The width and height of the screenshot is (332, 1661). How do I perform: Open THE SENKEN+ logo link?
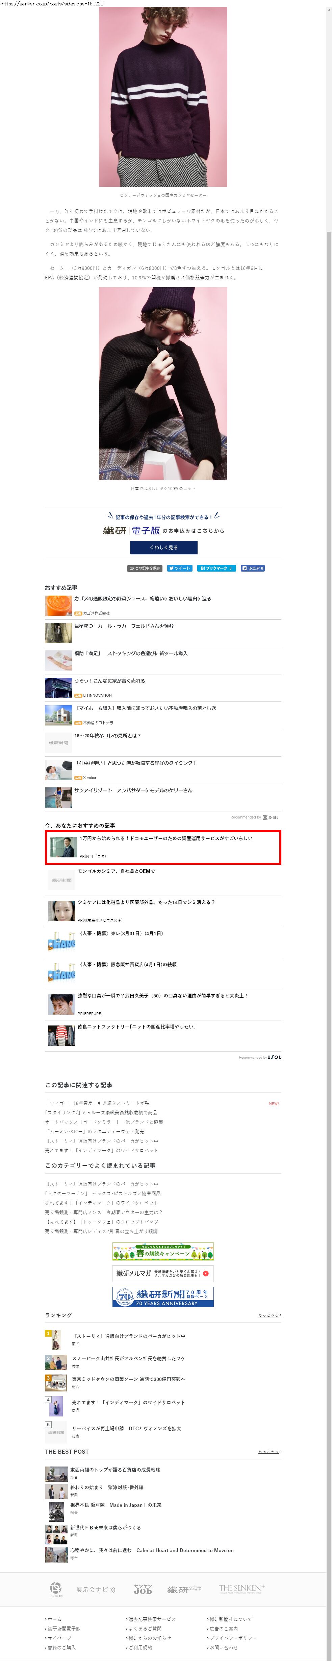tap(242, 1589)
